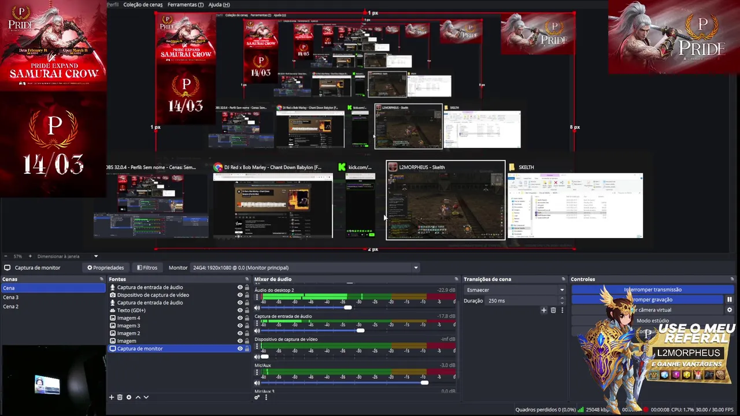Add a new source with plus icon
The width and height of the screenshot is (740, 416).
pos(112,398)
